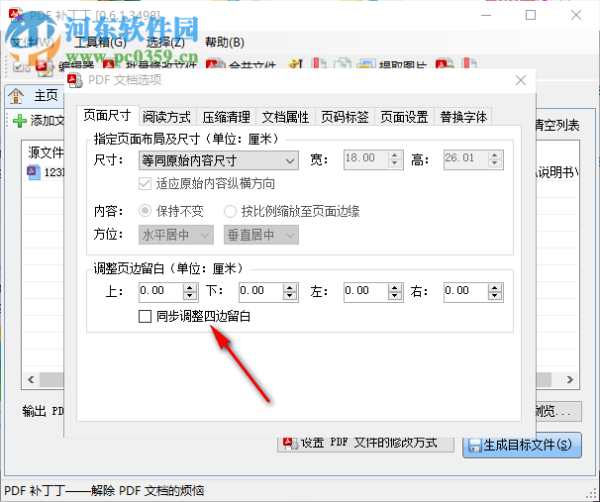
Task: Increase the 右 right margin value
Action: tap(495, 288)
